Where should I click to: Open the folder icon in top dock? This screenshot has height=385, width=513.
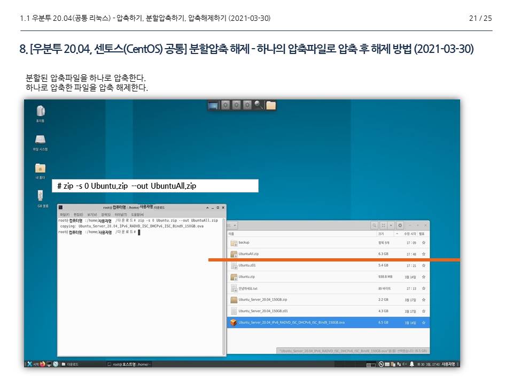point(270,105)
